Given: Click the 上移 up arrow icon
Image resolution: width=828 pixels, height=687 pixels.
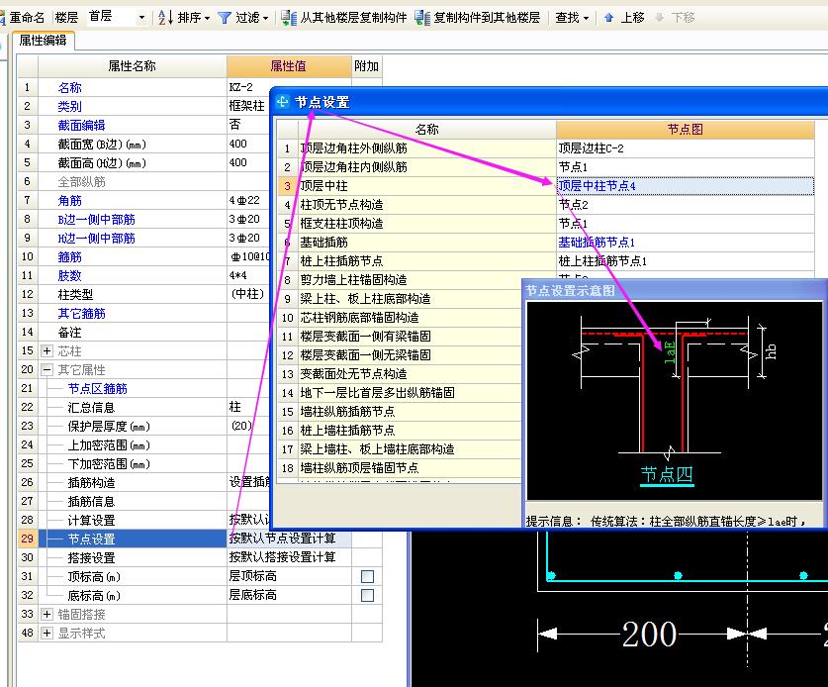Looking at the screenshot, I should [608, 18].
